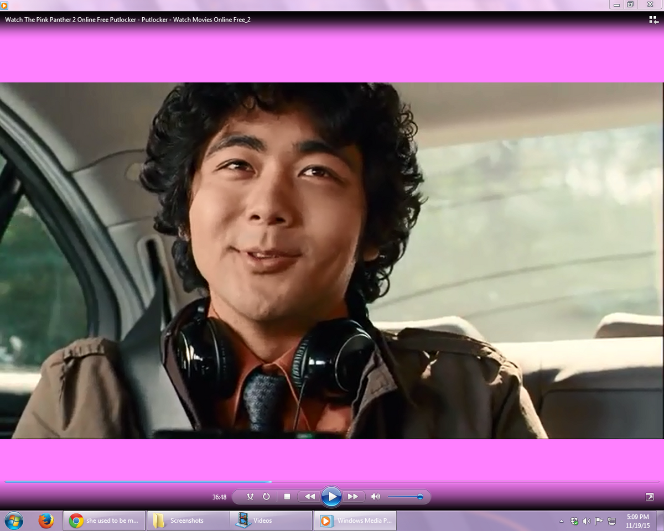Open the Screenshots folder taskbar item

(x=188, y=520)
